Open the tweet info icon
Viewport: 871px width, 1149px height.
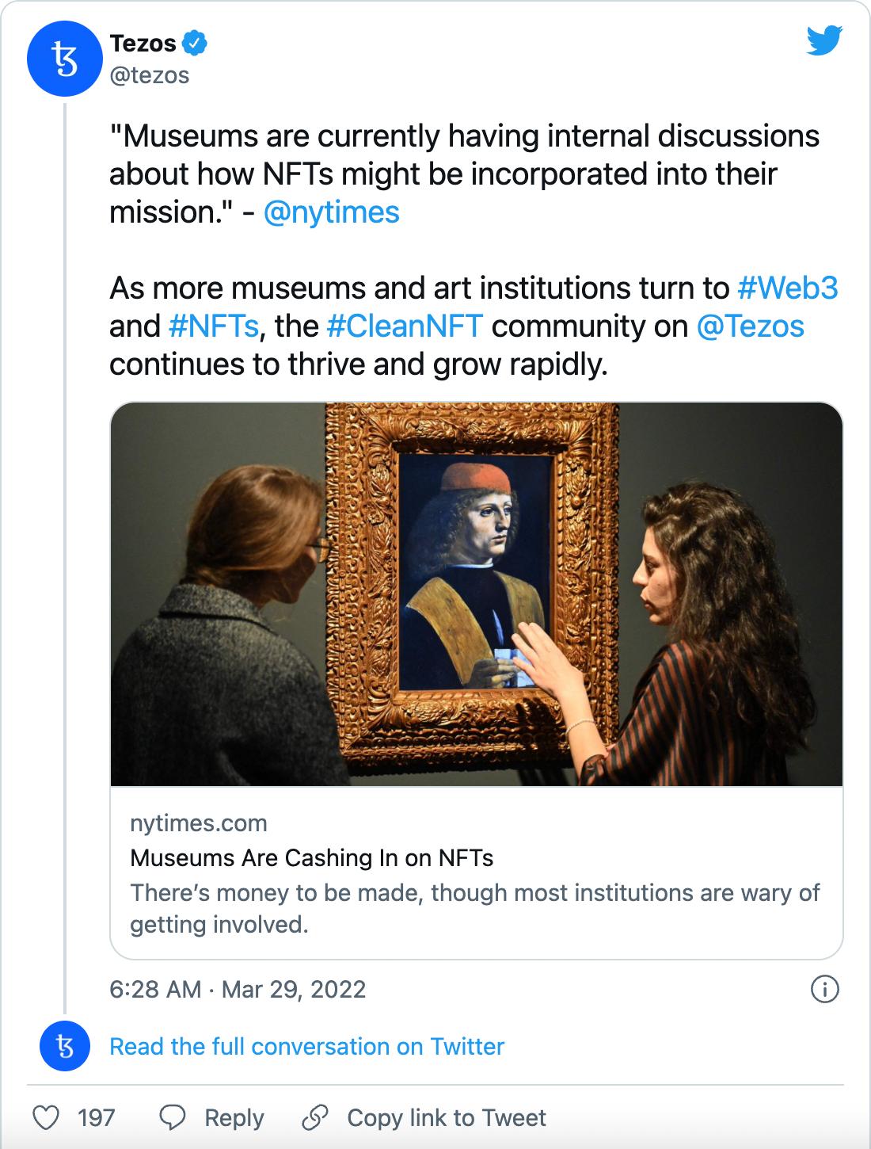(825, 989)
